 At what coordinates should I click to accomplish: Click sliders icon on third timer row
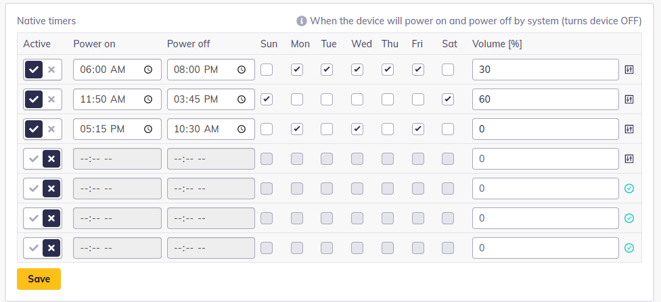pos(629,129)
